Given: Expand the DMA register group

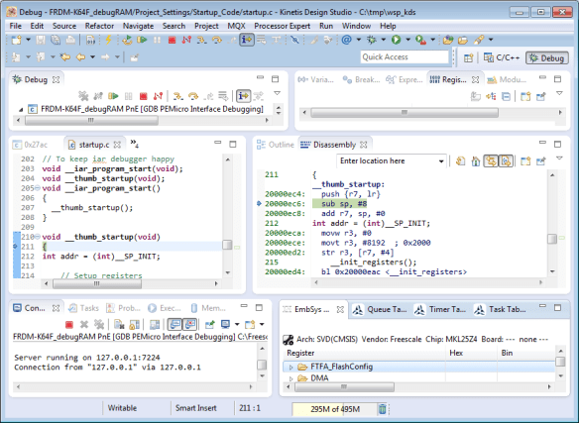Looking at the screenshot, I should [290, 378].
